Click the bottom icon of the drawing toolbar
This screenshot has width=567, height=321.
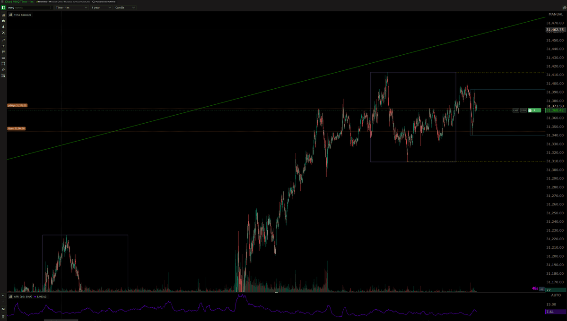[3, 76]
